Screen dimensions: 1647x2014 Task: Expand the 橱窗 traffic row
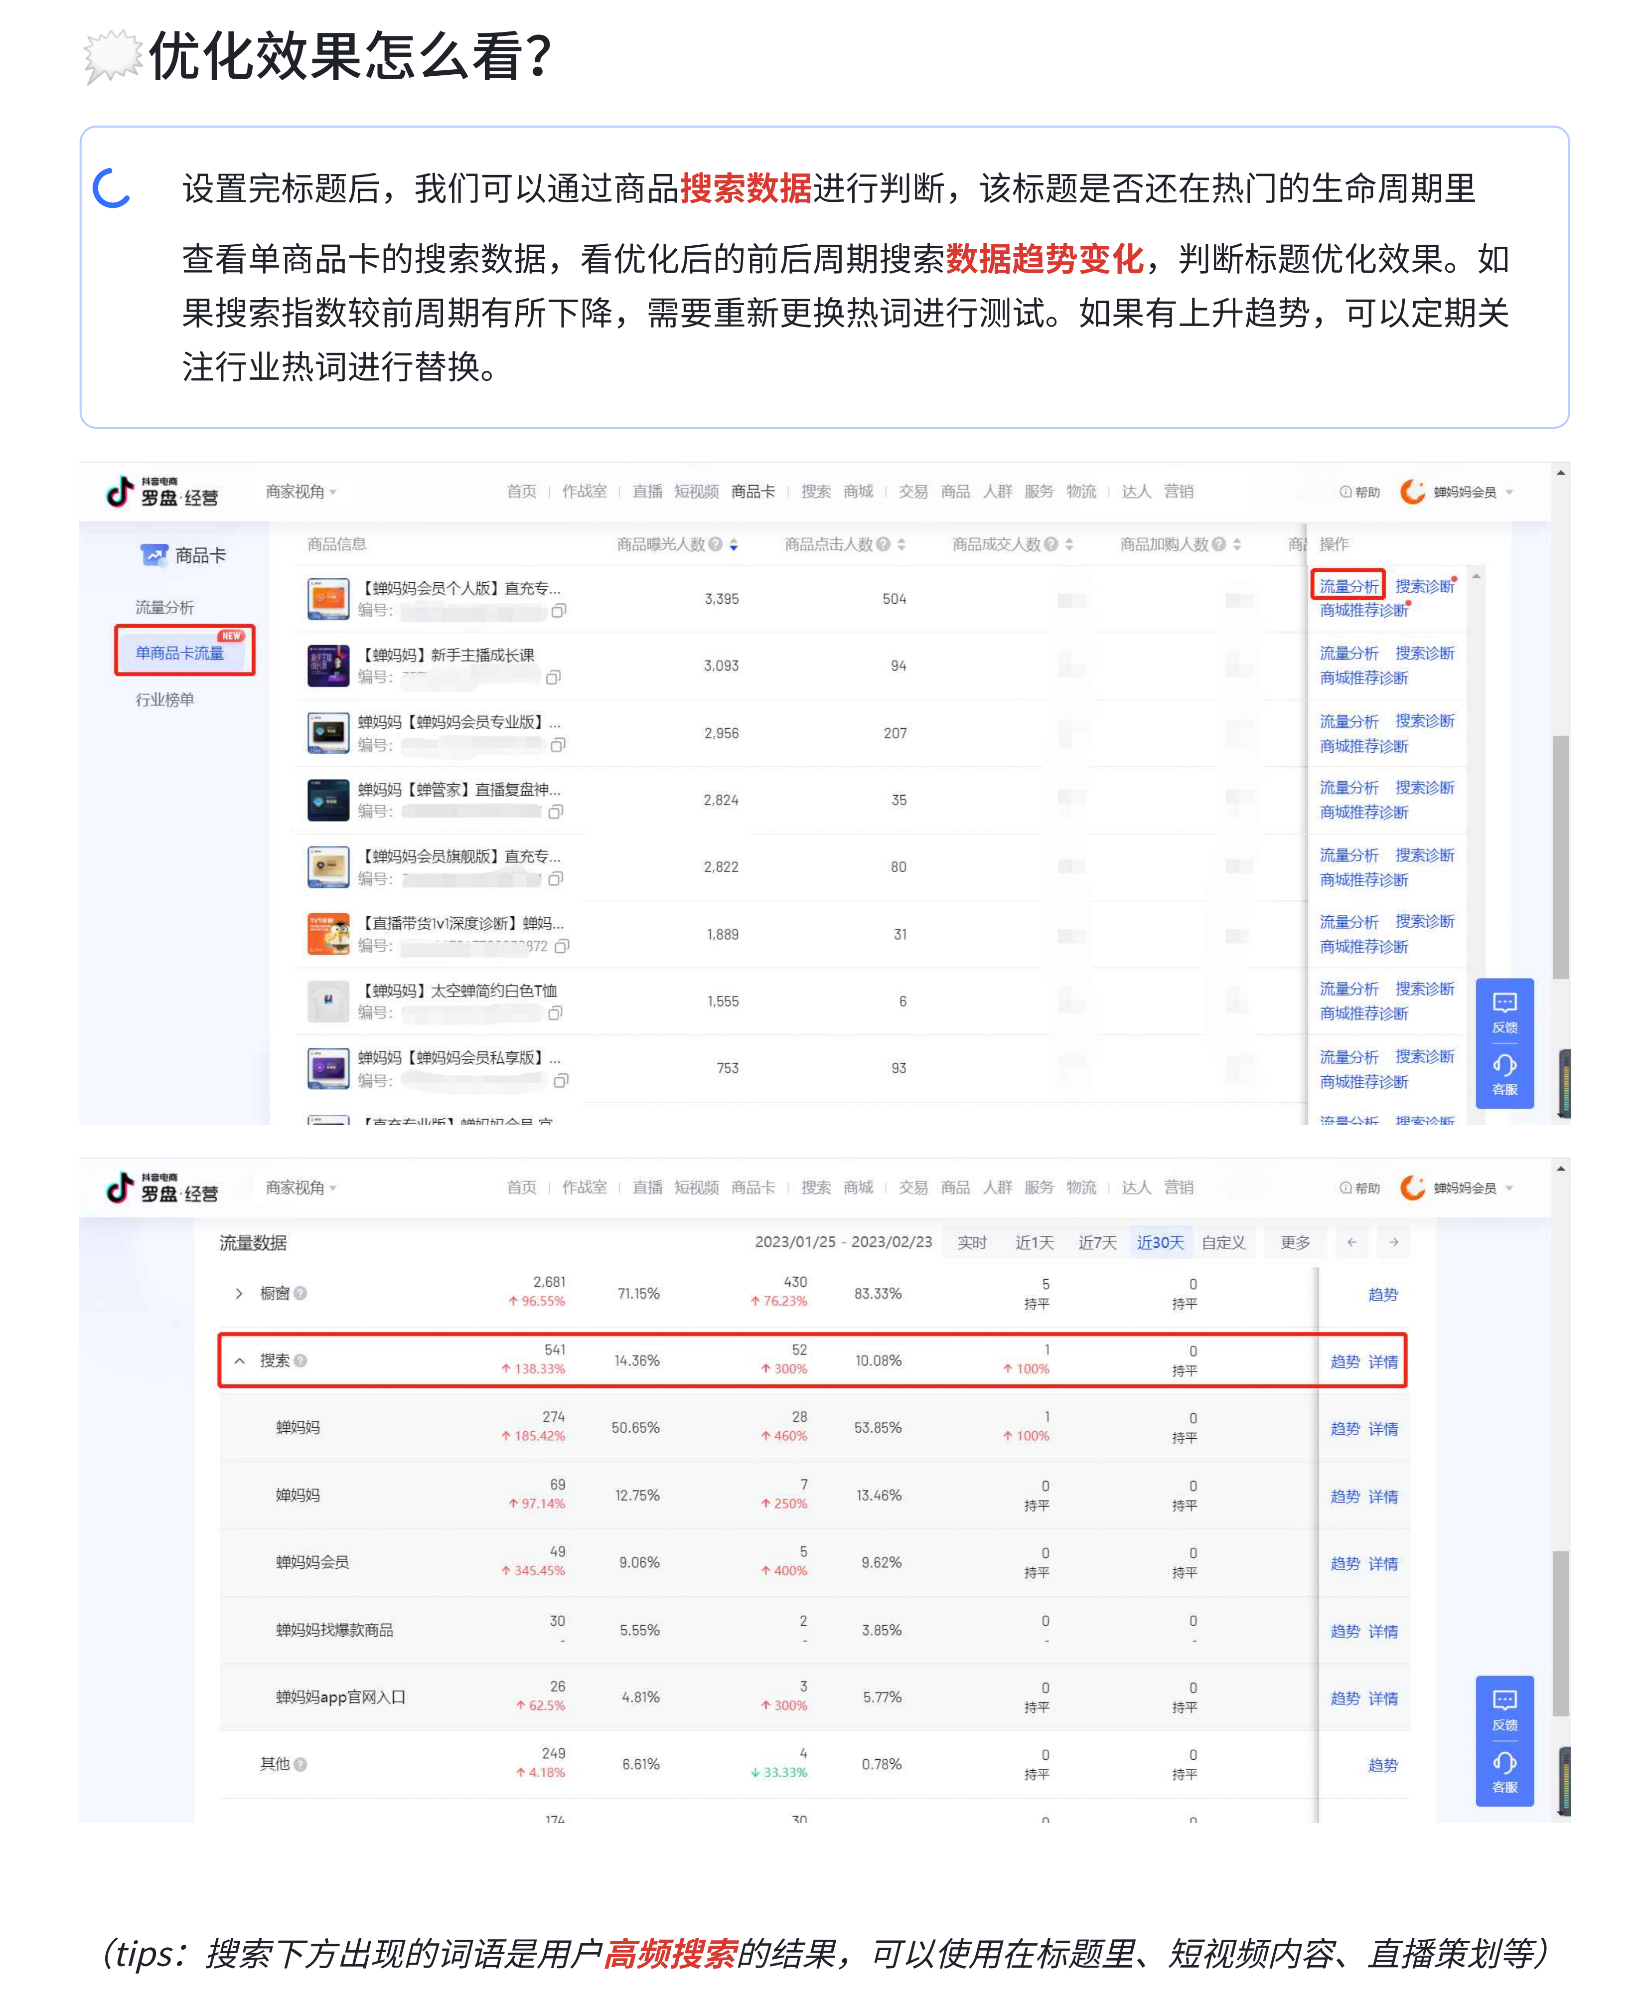pyautogui.click(x=239, y=1294)
